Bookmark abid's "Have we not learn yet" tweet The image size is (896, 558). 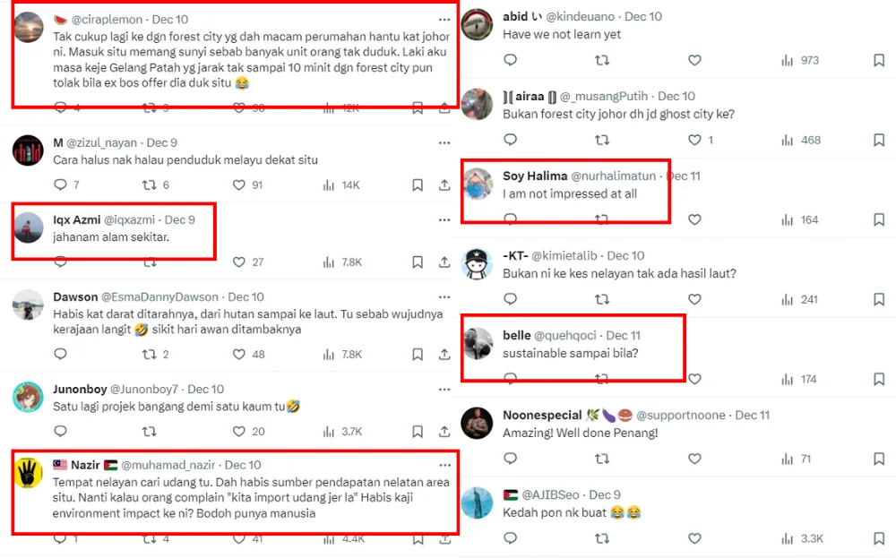pos(879,61)
